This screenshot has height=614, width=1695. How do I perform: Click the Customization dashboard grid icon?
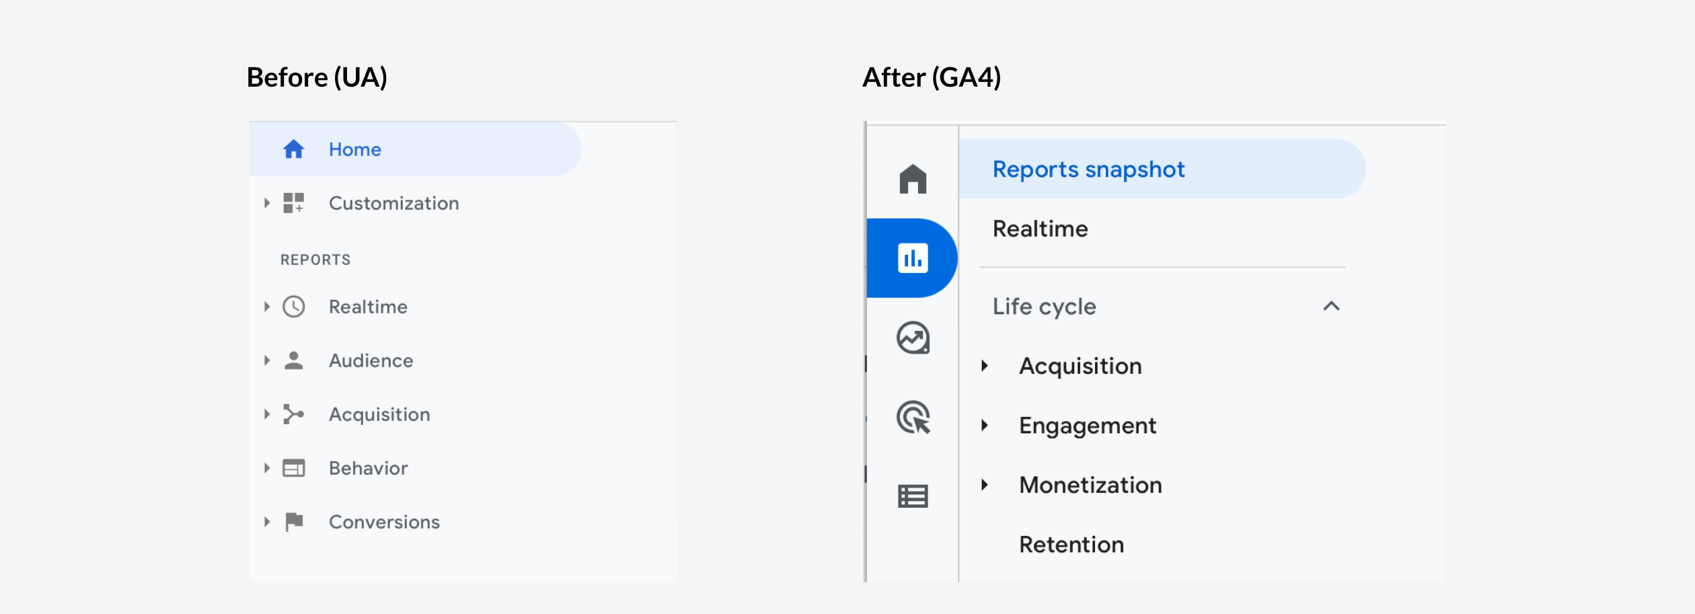pyautogui.click(x=293, y=202)
